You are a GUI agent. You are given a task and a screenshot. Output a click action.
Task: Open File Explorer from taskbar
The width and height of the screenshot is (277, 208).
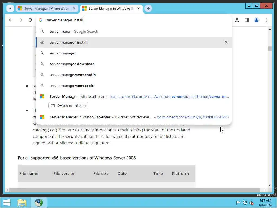[22, 203]
